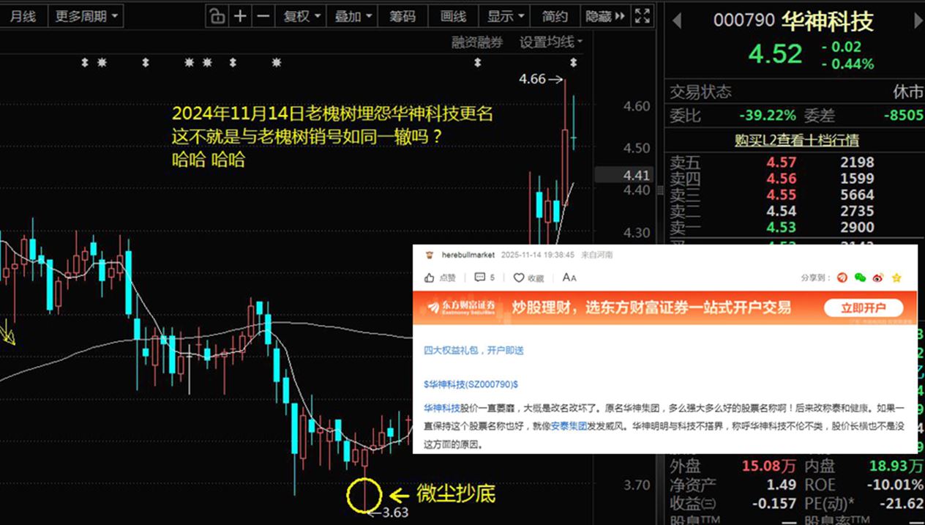Zoom out chart with minus icon
The width and height of the screenshot is (925, 525).
[263, 16]
